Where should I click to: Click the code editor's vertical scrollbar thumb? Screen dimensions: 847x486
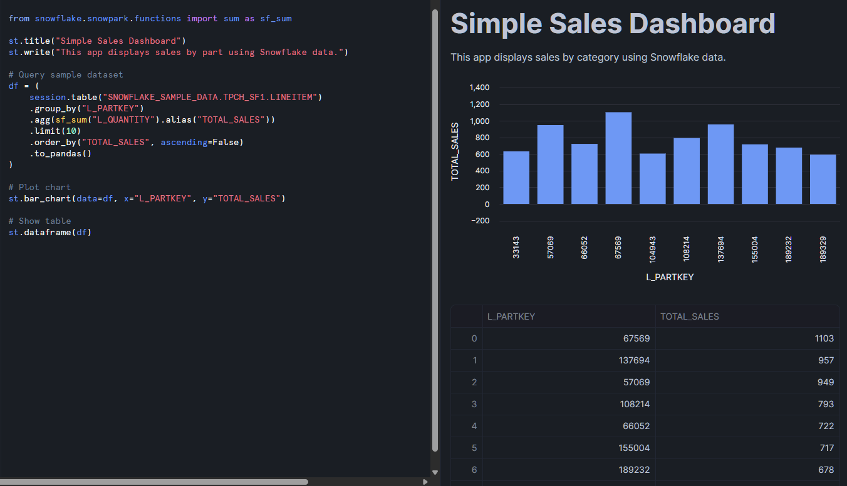point(435,225)
